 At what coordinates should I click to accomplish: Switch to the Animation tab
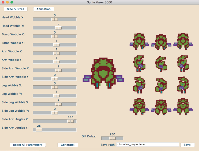coord(44,9)
